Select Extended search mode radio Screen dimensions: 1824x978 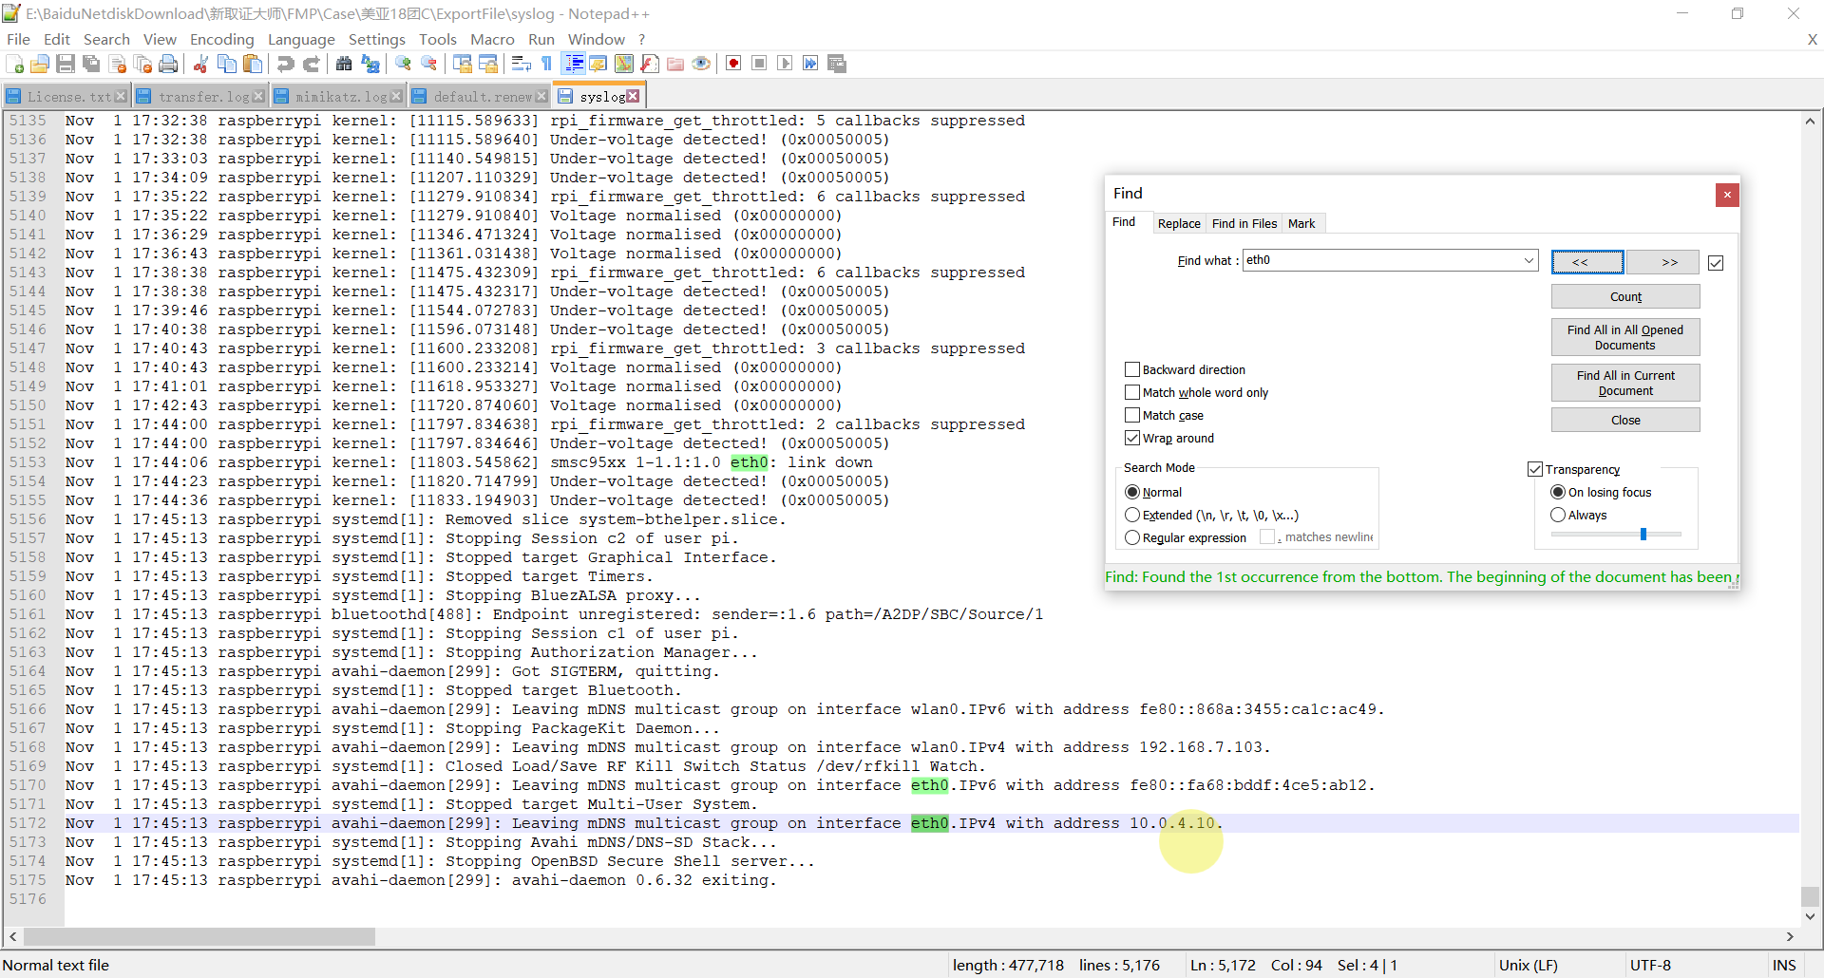[1132, 515]
